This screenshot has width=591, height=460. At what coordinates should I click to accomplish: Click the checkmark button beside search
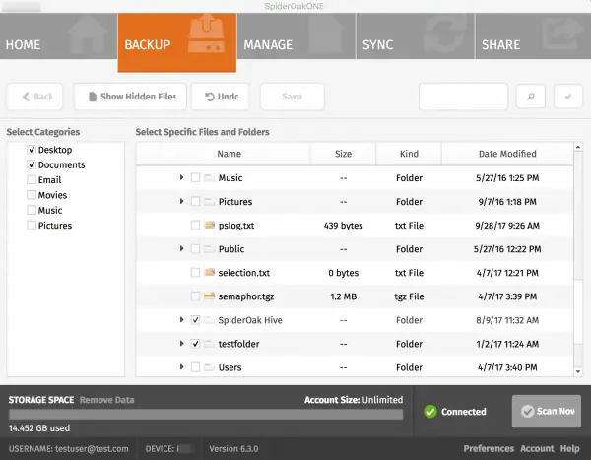tap(568, 97)
